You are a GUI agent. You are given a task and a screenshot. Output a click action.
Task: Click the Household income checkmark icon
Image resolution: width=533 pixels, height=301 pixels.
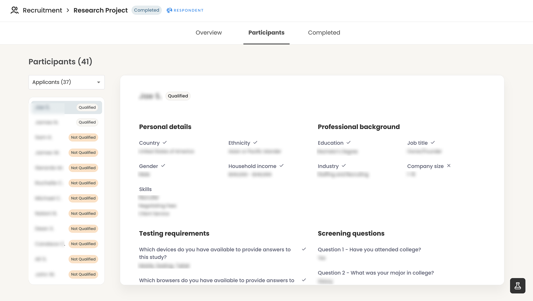point(282,166)
